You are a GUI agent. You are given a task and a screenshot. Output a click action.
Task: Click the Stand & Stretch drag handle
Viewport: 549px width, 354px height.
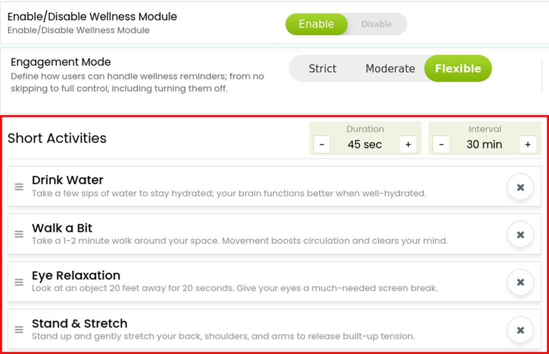[x=19, y=329]
